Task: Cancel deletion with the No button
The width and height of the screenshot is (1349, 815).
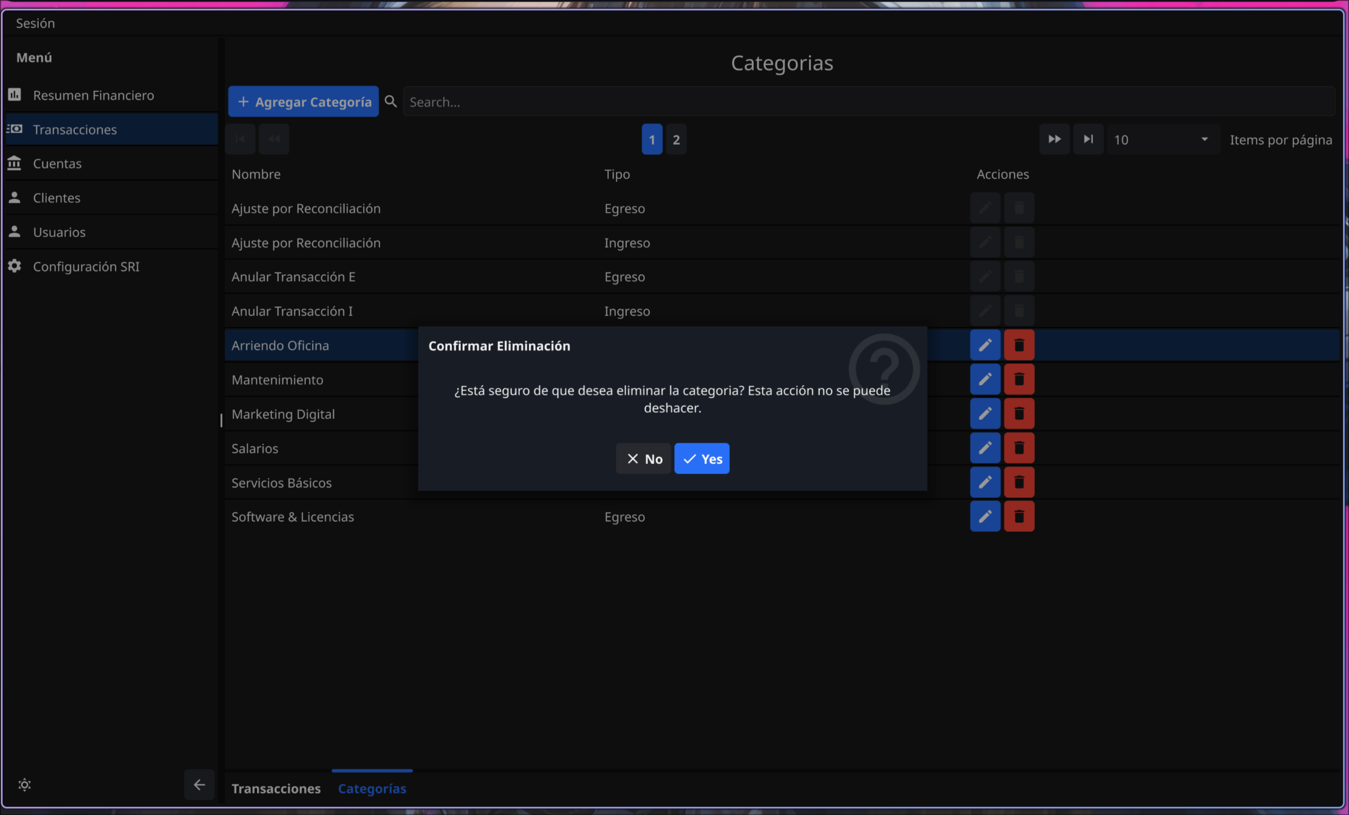Action: click(x=643, y=459)
